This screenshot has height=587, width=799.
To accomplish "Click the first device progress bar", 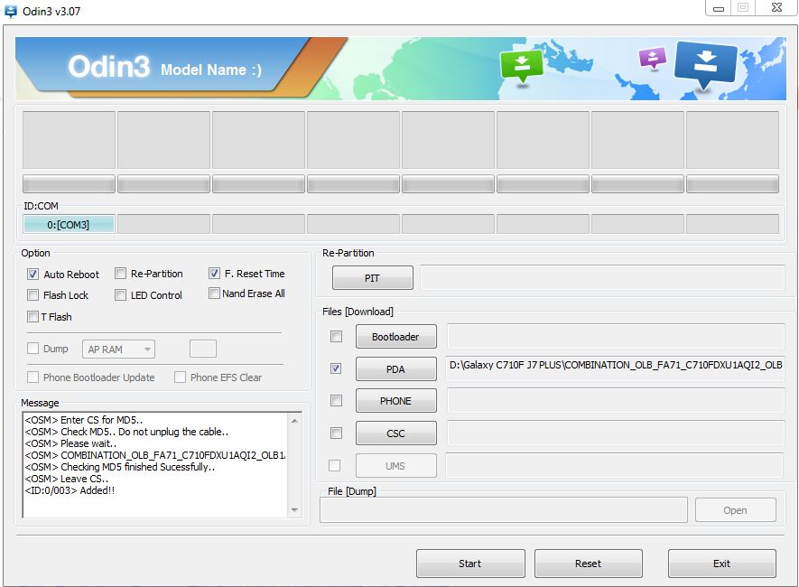I will point(69,183).
